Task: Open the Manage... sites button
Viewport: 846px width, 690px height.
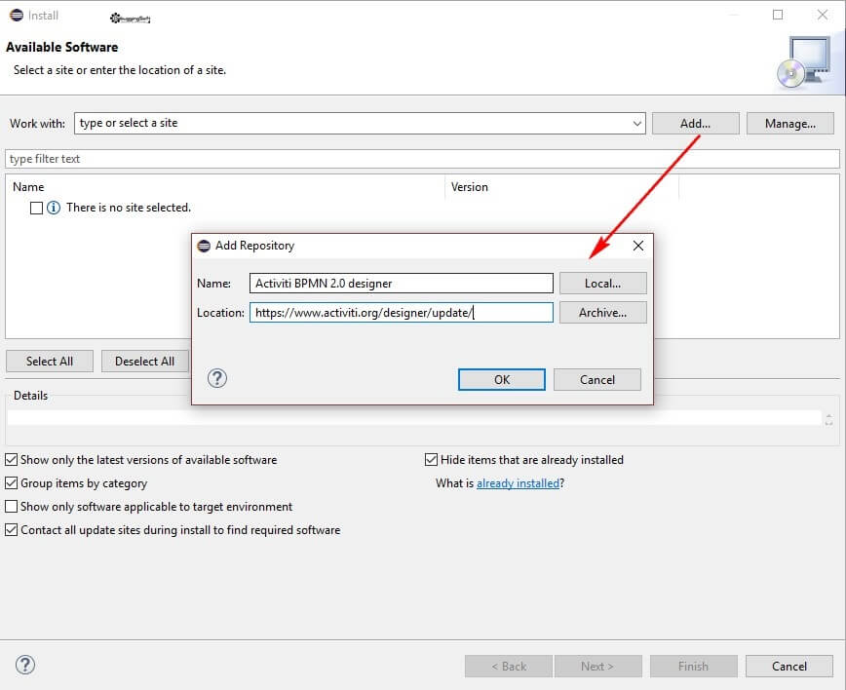Action: point(789,124)
